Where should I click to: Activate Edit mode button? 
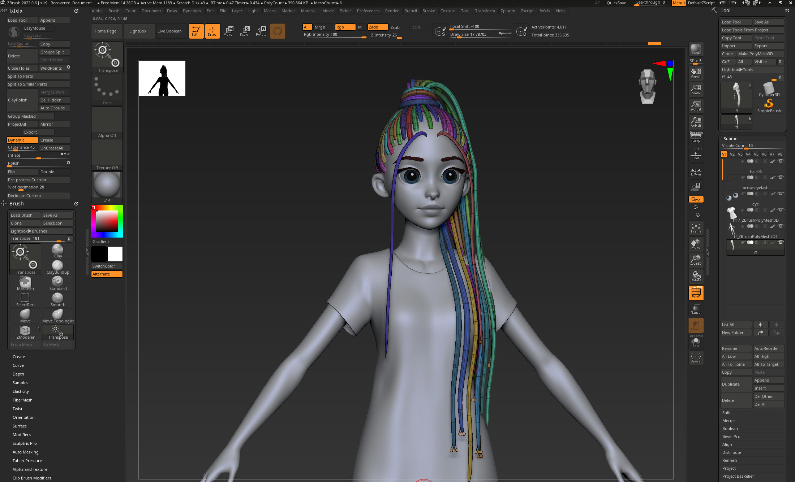pyautogui.click(x=196, y=31)
